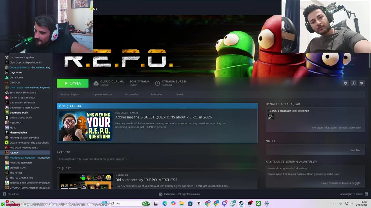Click the Answering Your R.E.P.O. Questions thumbnail
This screenshot has width=371, height=208.
pyautogui.click(x=86, y=126)
